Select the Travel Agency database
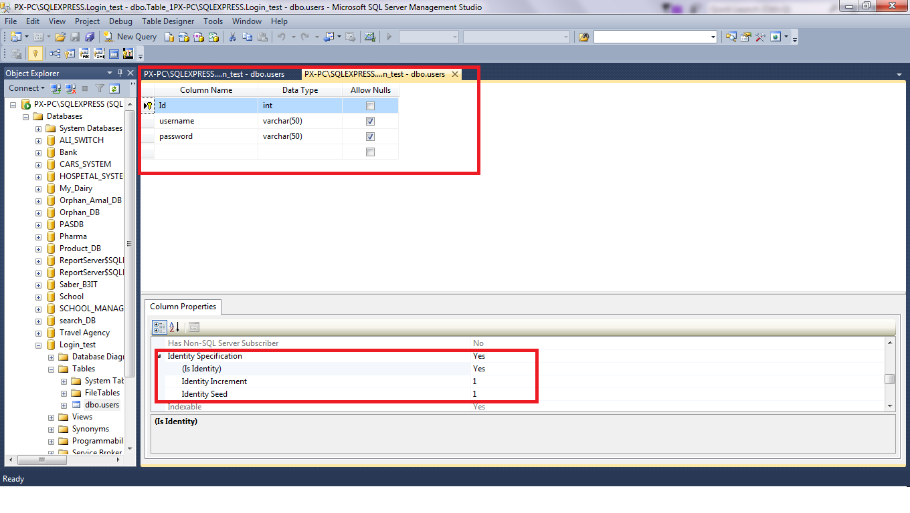 84,333
